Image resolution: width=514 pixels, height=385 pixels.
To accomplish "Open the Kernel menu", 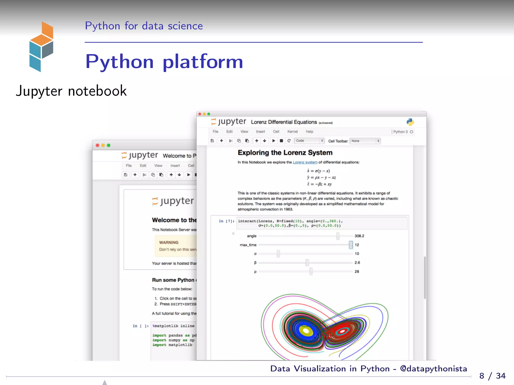I will [292, 132].
